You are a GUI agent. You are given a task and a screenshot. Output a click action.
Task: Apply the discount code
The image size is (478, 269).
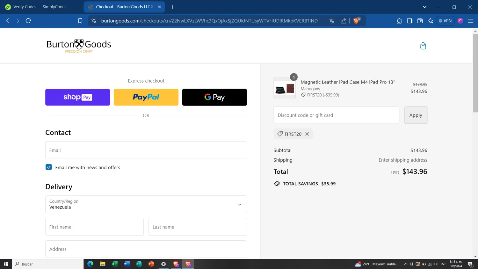click(416, 115)
